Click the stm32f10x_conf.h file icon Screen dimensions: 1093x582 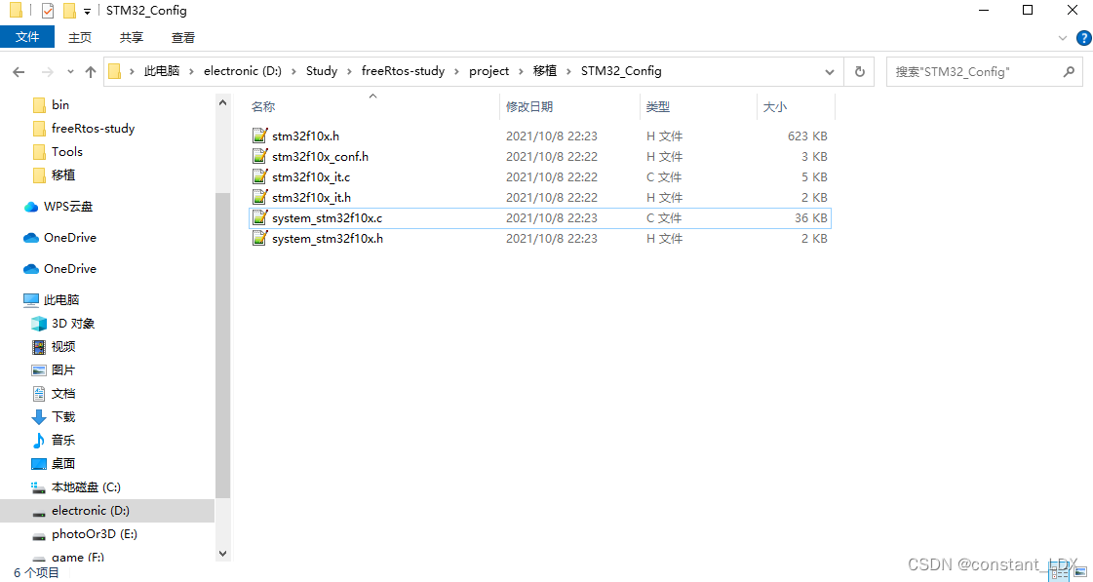click(260, 156)
